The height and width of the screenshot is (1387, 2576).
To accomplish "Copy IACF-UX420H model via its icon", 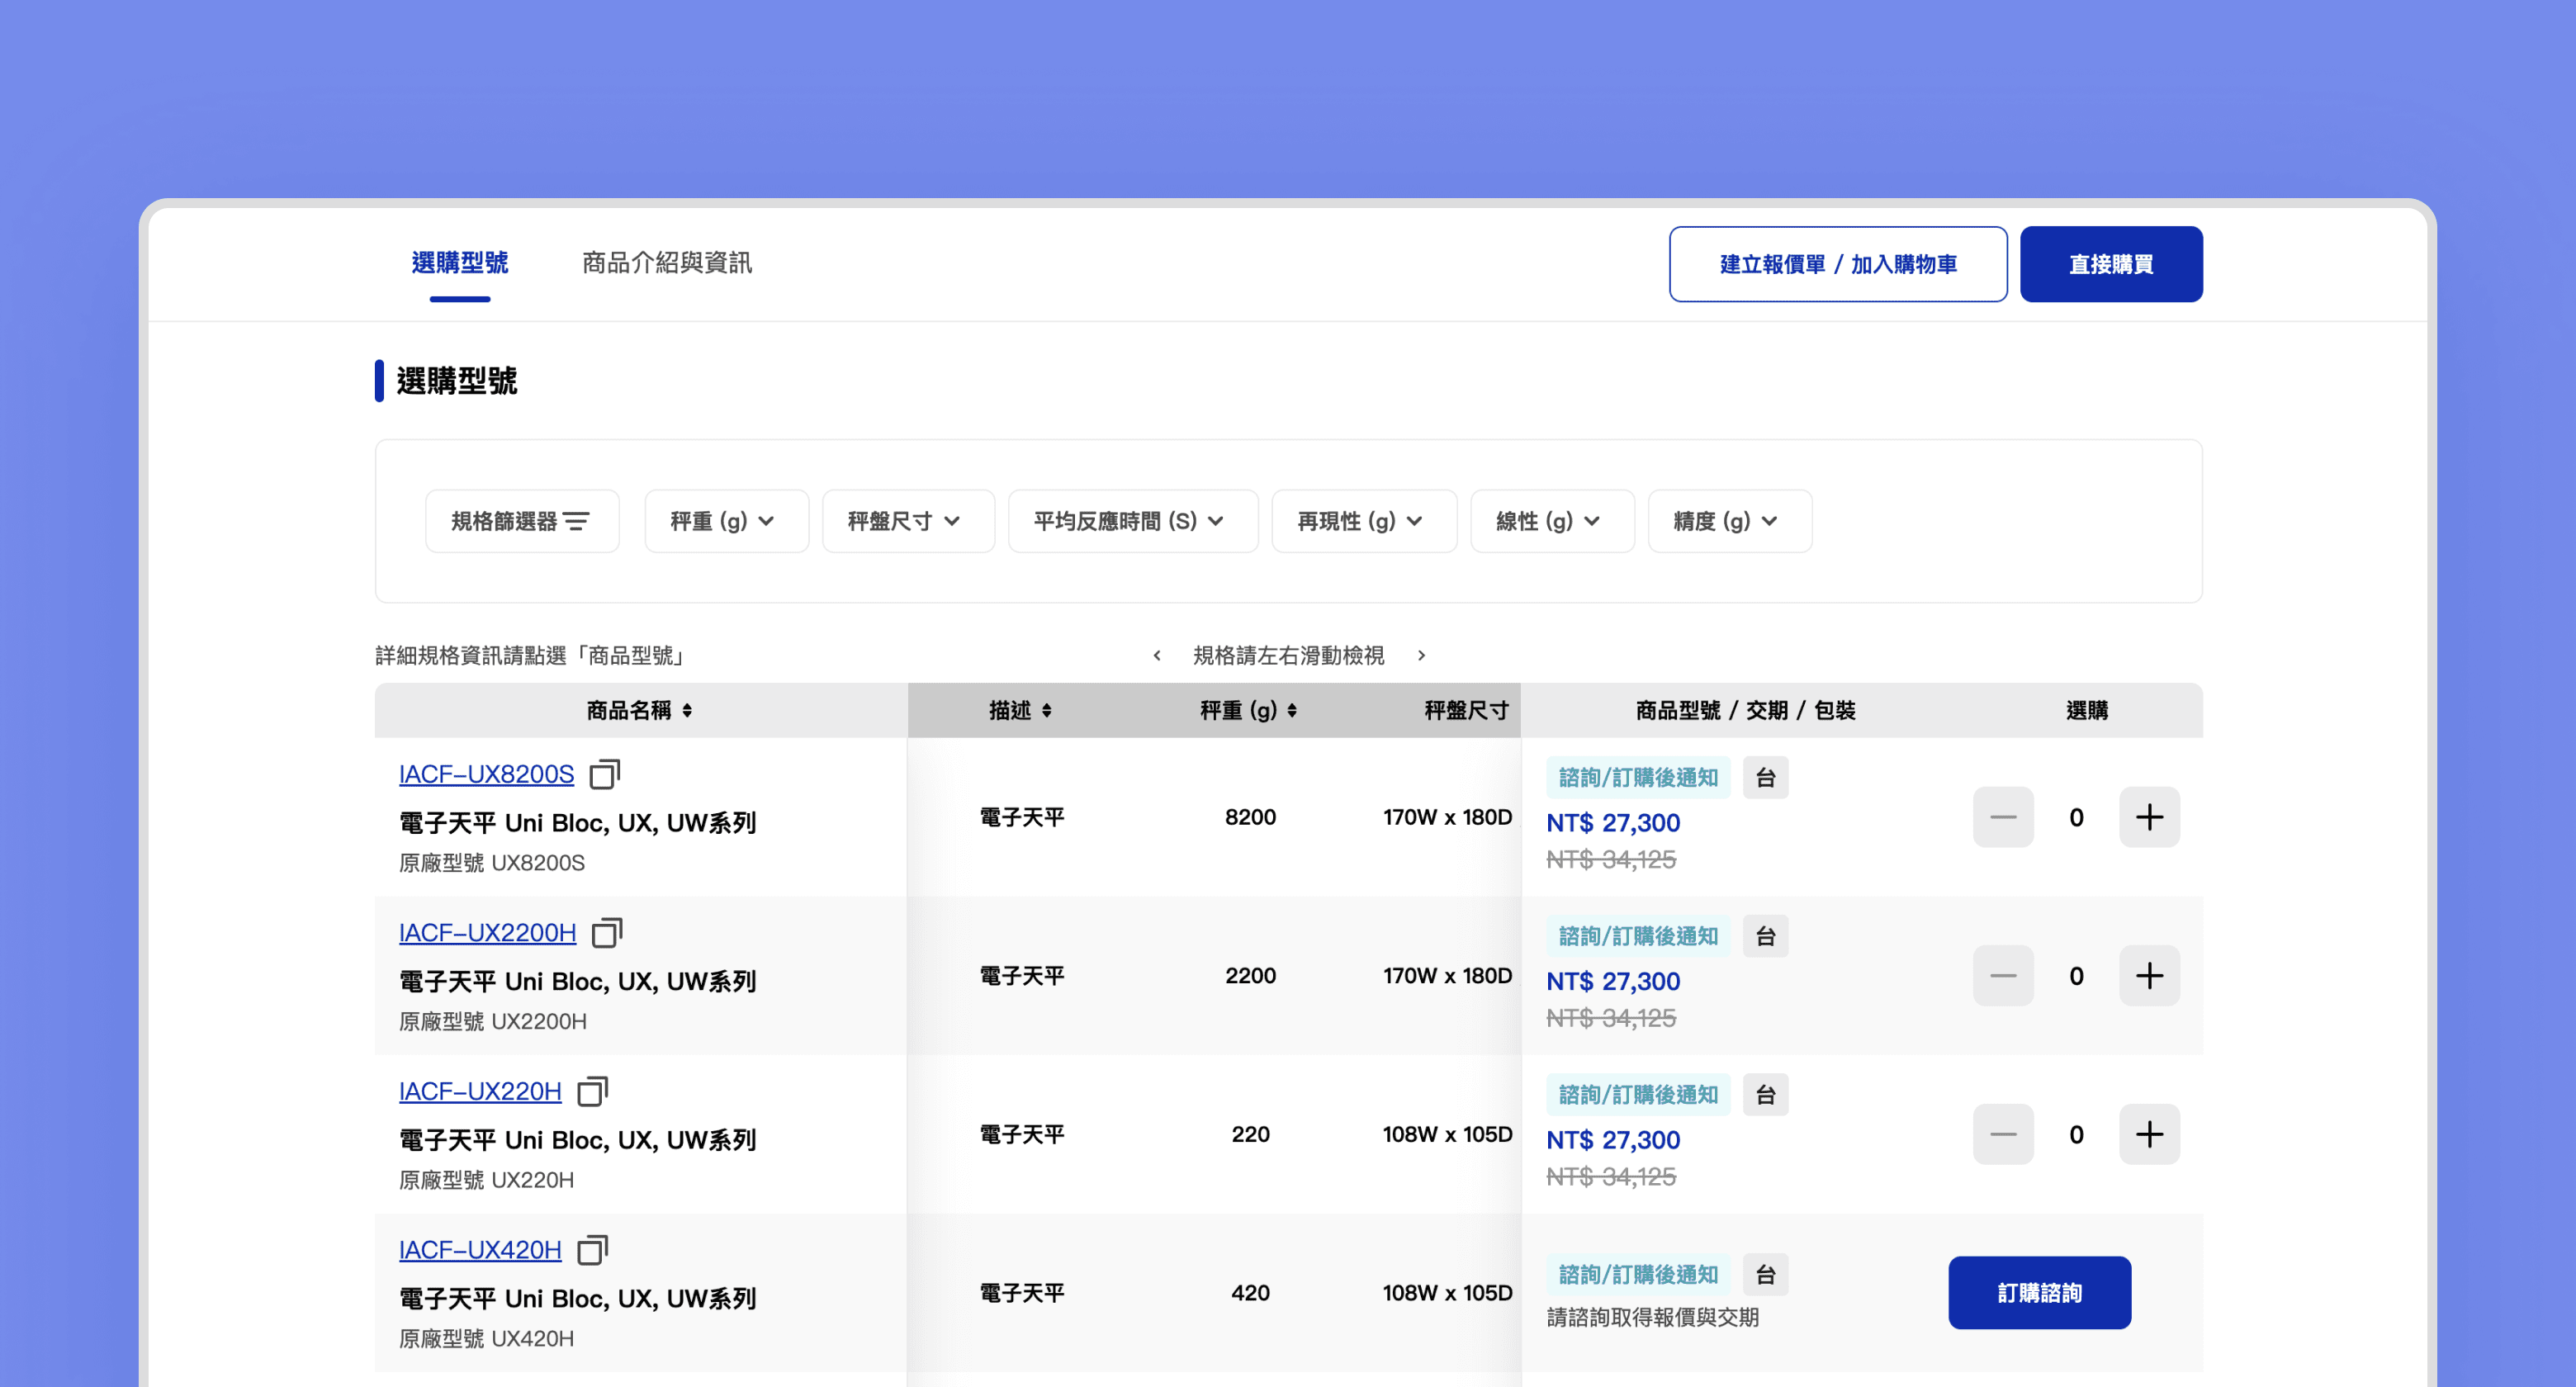I will pyautogui.click(x=592, y=1250).
